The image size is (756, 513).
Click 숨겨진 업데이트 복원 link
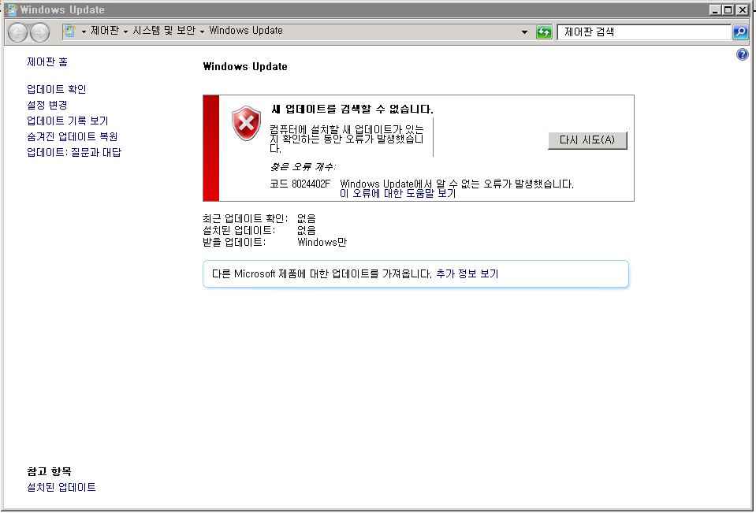[73, 136]
